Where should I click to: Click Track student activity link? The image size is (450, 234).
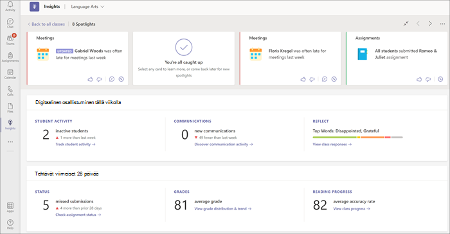coord(75,145)
